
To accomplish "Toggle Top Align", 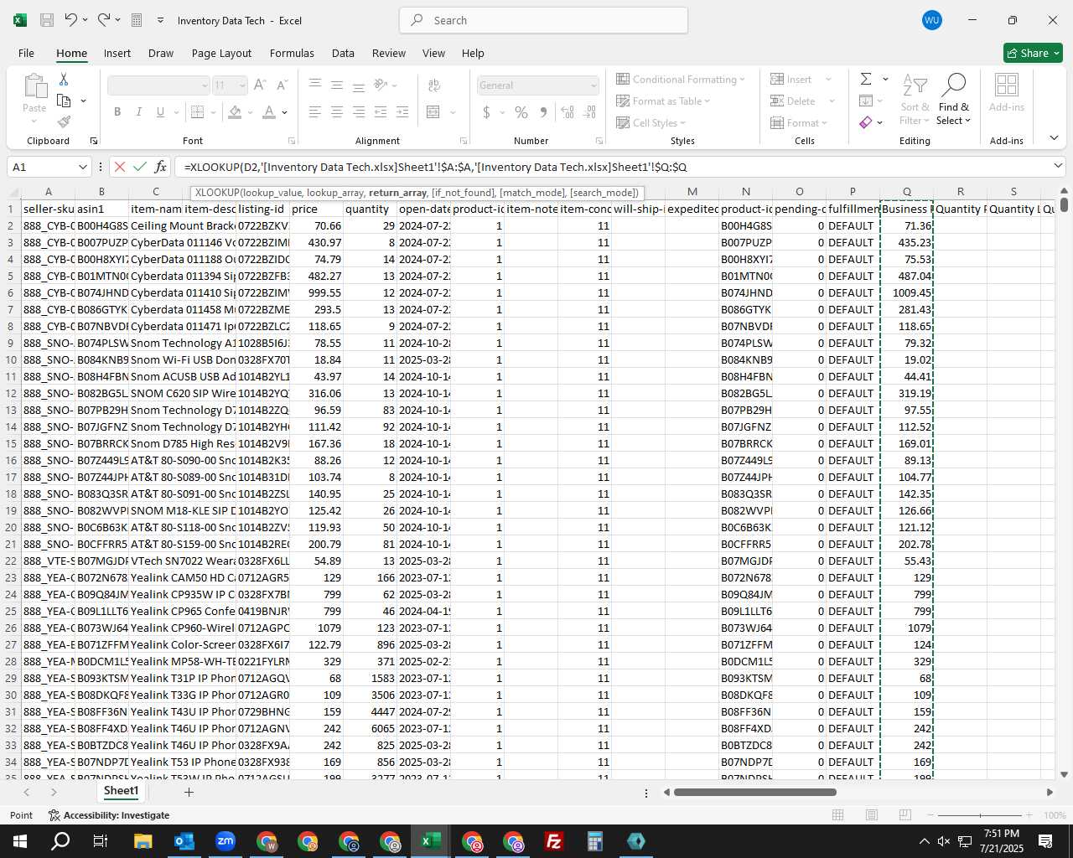I will 315,85.
